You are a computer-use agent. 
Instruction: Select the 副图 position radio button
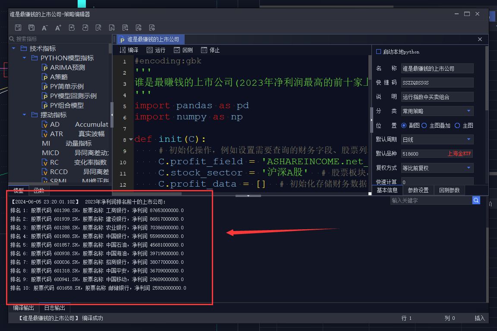click(x=404, y=125)
